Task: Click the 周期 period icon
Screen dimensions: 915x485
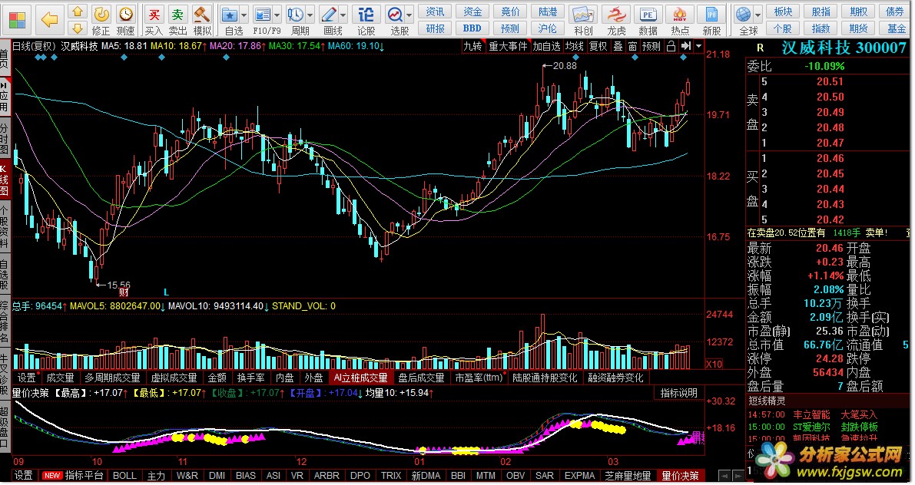Action: 296,15
